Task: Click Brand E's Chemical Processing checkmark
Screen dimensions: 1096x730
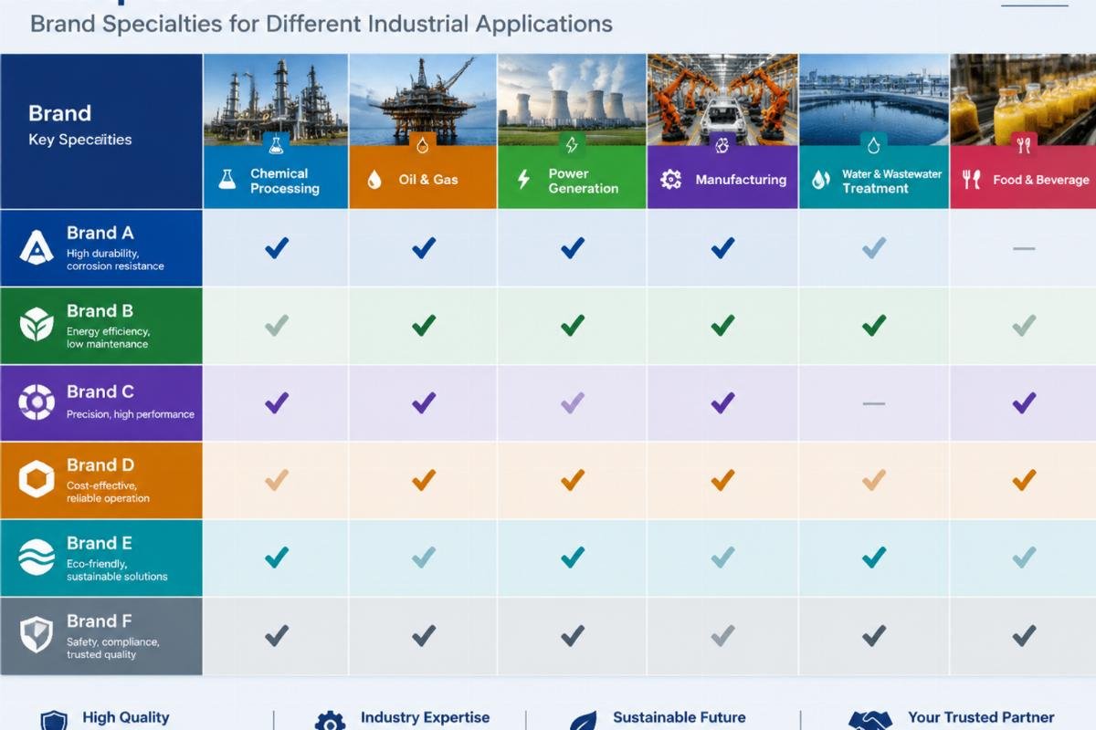Action: [x=277, y=557]
